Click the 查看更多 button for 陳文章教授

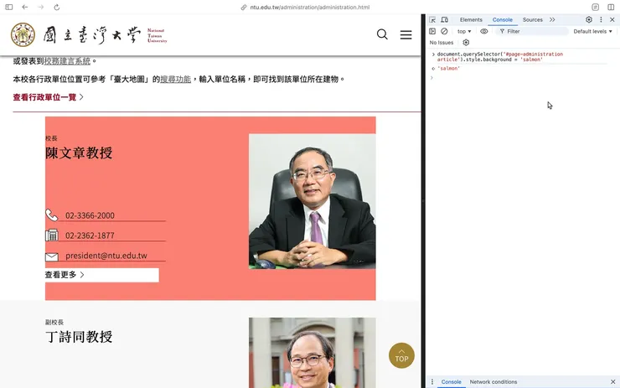coord(101,275)
